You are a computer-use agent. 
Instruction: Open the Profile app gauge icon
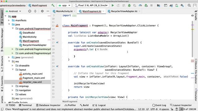(140, 6)
